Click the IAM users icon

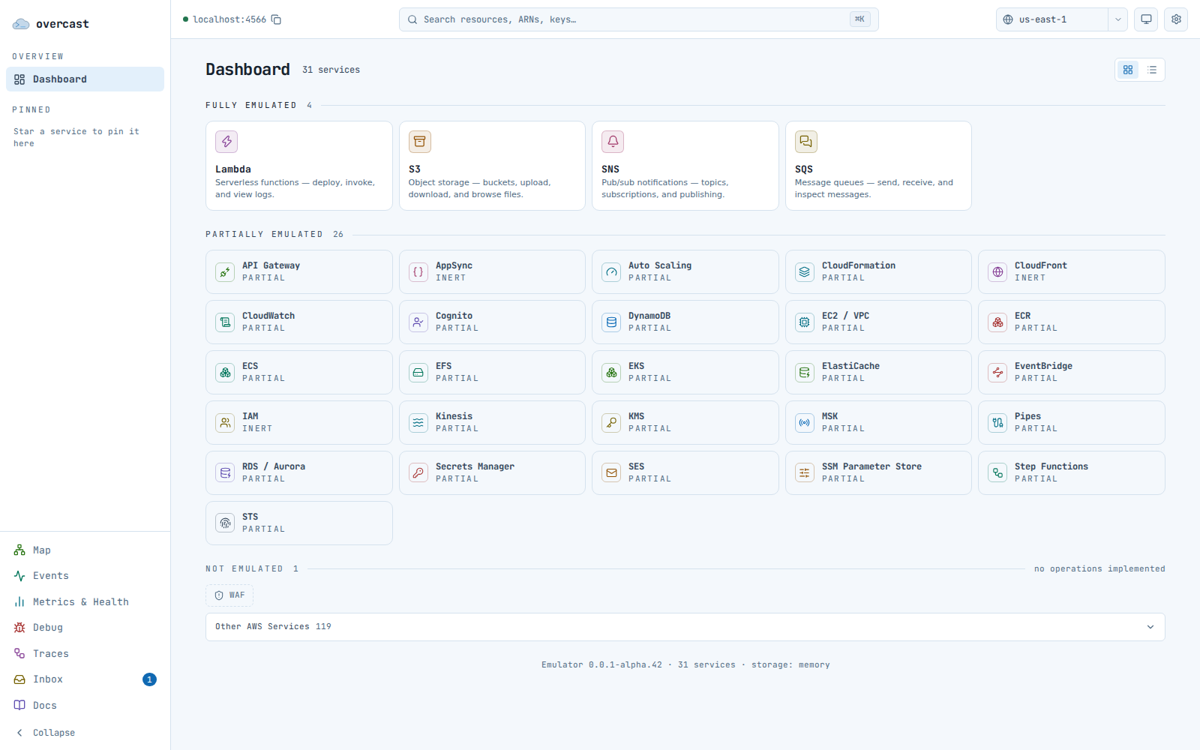[225, 423]
